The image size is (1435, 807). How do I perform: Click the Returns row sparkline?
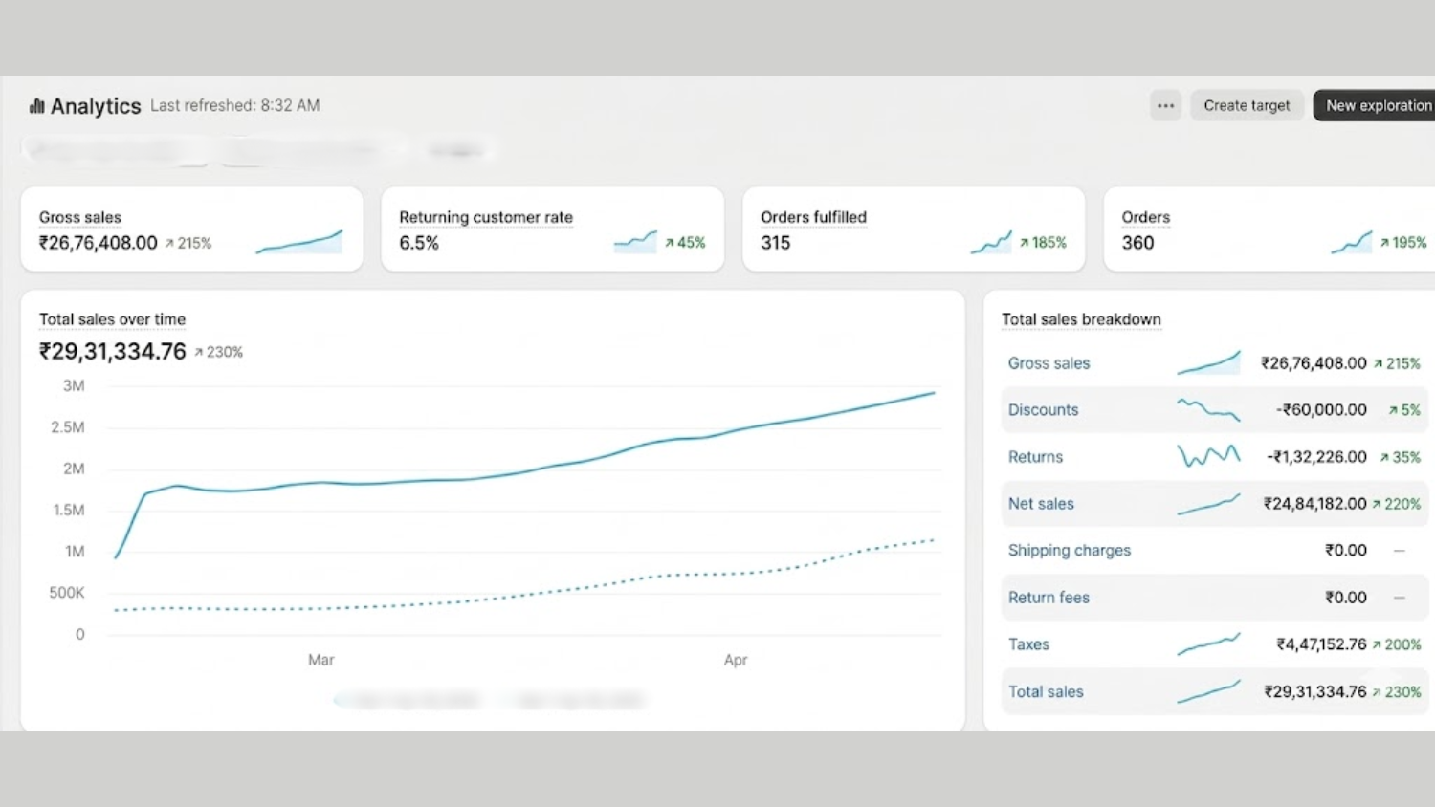click(1208, 456)
